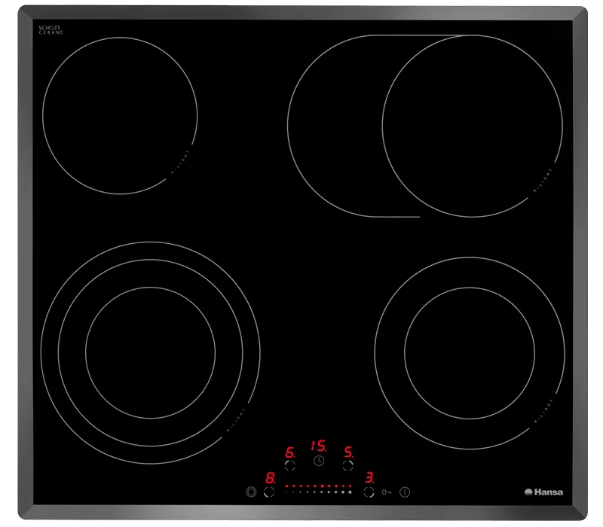Click the Hansa brand logo
The image size is (603, 527).
(x=543, y=492)
